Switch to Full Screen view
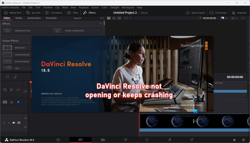250x143 pixels. (x=218, y=13)
